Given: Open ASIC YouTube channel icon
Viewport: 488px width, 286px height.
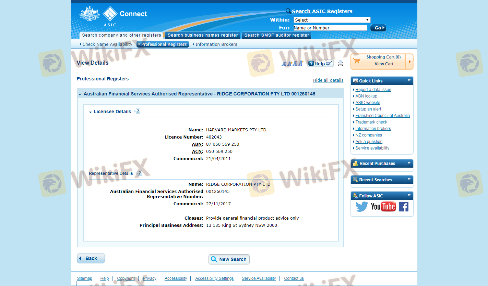Looking at the screenshot, I should (383, 207).
